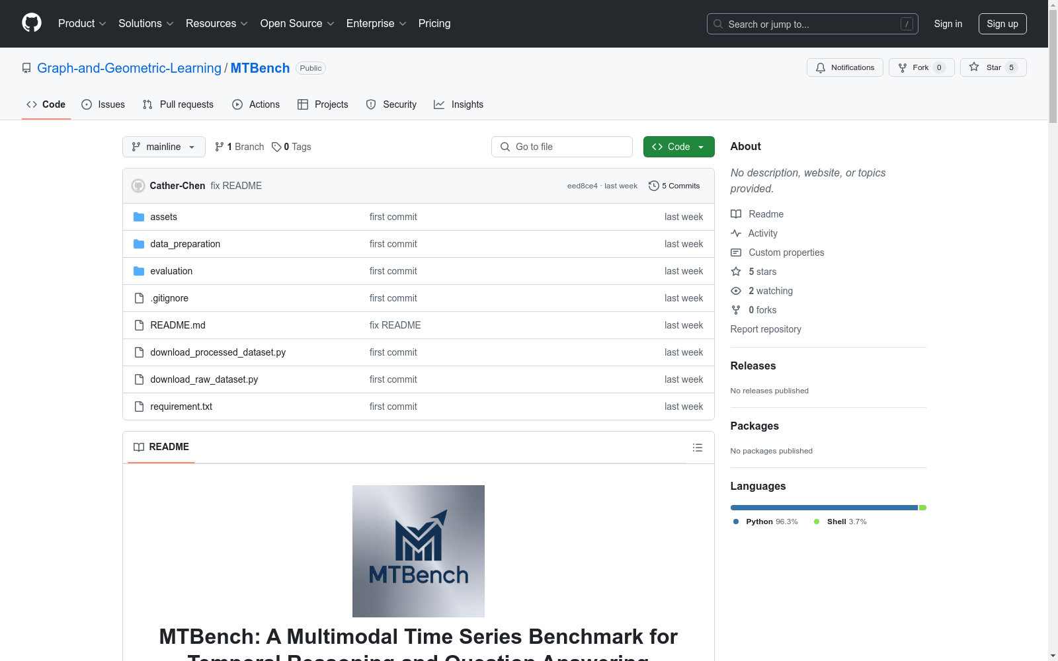Image resolution: width=1058 pixels, height=661 pixels.
Task: Click the .gitignore file icon
Action: [139, 298]
